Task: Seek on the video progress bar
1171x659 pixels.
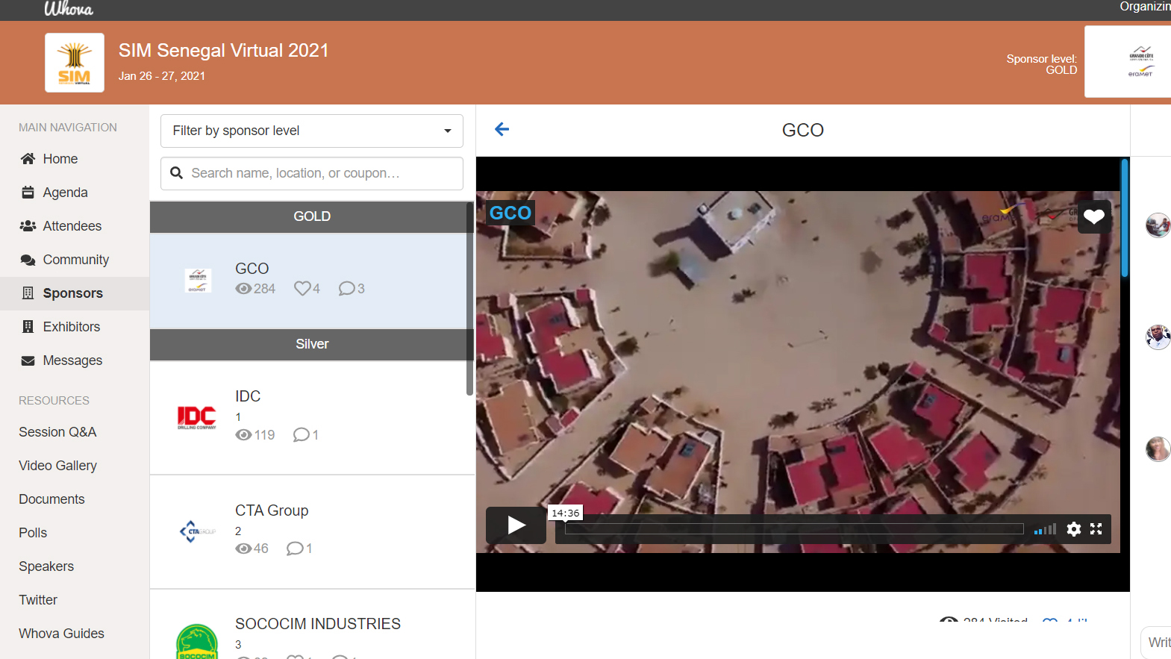Action: coord(793,529)
